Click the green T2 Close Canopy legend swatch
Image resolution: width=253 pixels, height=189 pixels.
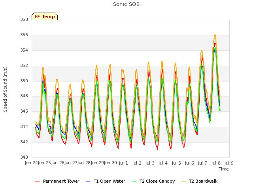134,182
